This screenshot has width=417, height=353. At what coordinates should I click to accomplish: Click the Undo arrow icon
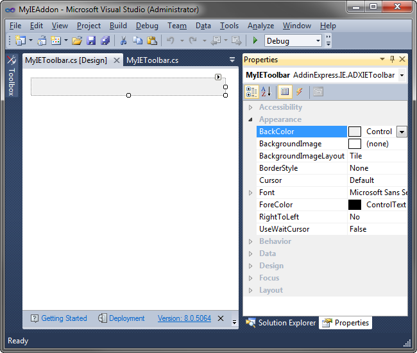tap(171, 40)
